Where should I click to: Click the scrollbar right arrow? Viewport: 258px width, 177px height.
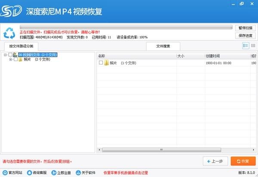coord(253,150)
